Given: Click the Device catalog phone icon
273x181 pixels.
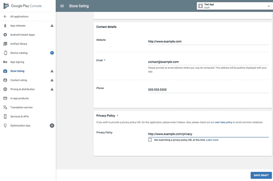Looking at the screenshot, I should (5, 53).
